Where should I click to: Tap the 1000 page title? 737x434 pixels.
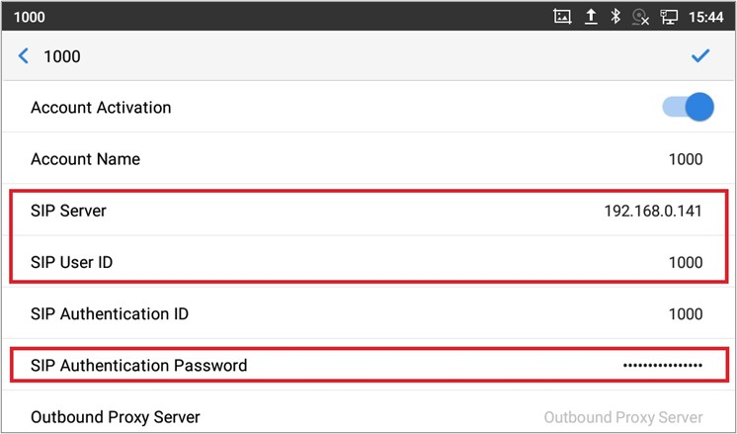61,56
